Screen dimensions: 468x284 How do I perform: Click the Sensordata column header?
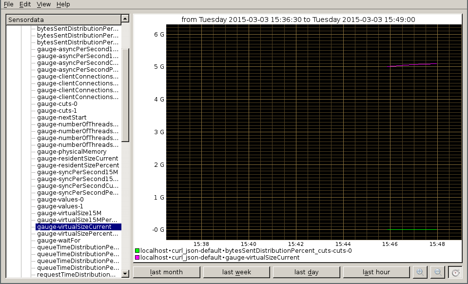point(63,20)
